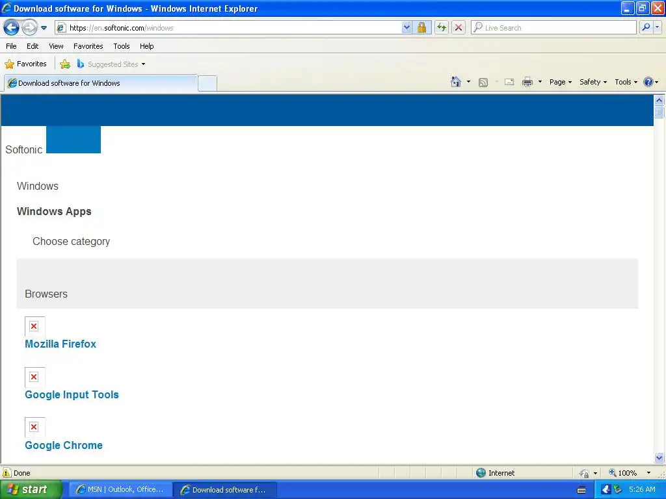
Task: Click the Refresh page button
Action: pyautogui.click(x=442, y=28)
